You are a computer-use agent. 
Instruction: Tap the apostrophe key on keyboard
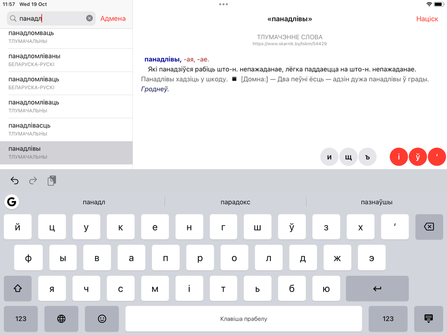395,227
